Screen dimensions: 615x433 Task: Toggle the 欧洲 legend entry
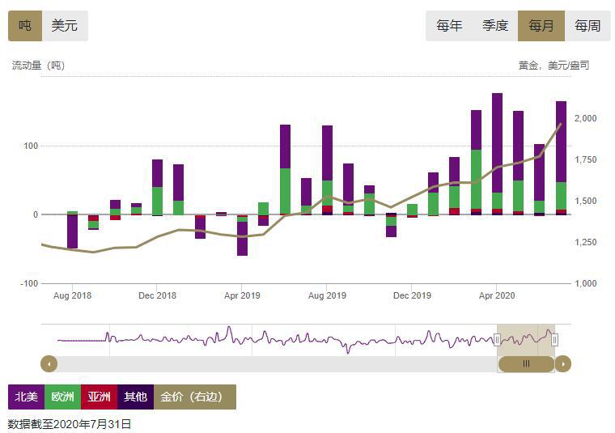click(x=62, y=397)
